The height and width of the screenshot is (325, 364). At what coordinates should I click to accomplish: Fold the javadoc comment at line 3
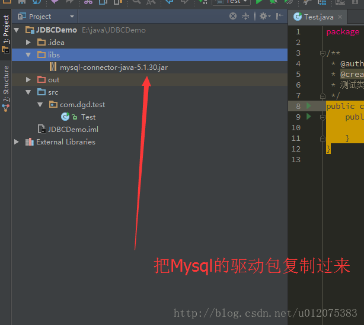(323, 54)
